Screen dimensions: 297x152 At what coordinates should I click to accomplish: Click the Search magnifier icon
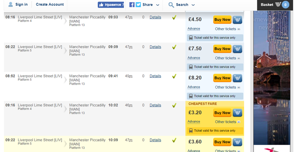[x=171, y=5]
